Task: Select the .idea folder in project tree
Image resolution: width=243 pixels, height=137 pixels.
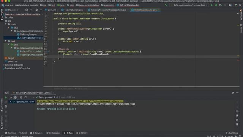Action: [9, 18]
